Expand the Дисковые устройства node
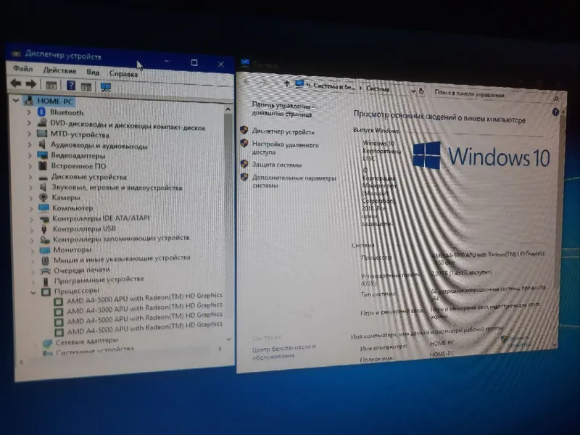The image size is (580, 435). 30,176
